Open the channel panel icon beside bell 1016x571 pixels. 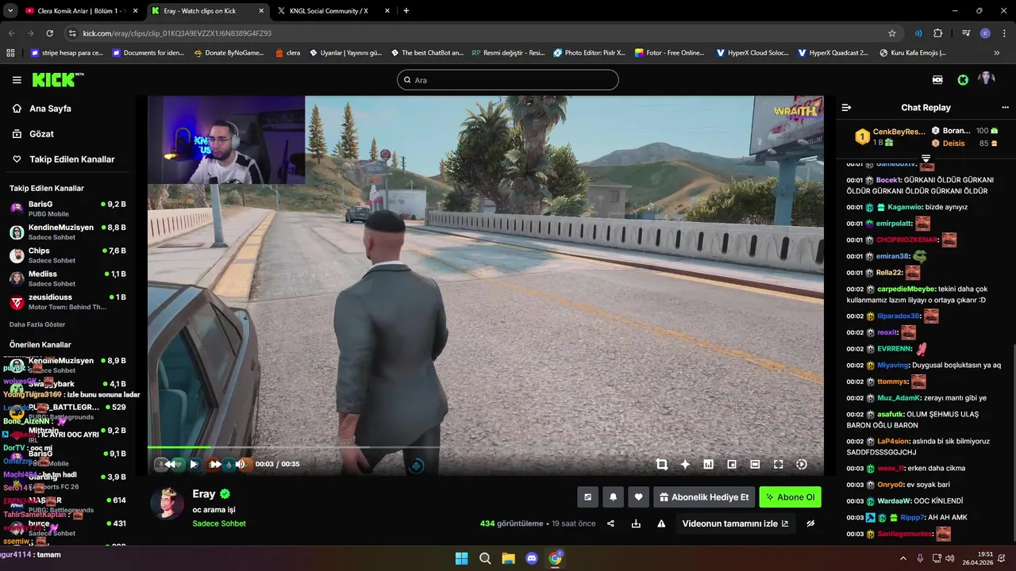[x=587, y=497]
